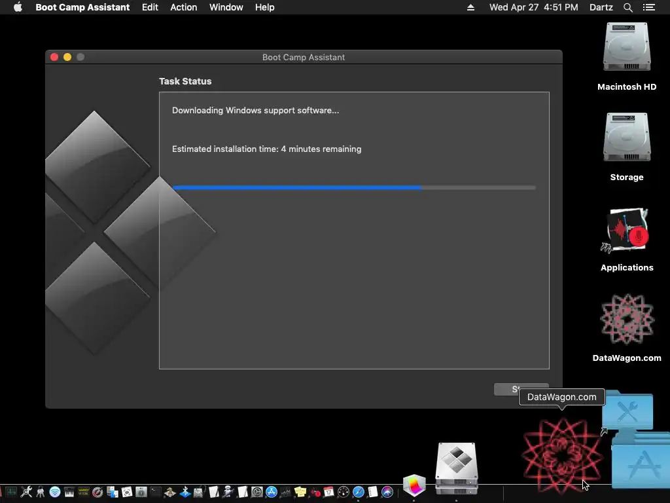Click the Downloading Windows support software text
The width and height of the screenshot is (670, 503).
click(256, 110)
